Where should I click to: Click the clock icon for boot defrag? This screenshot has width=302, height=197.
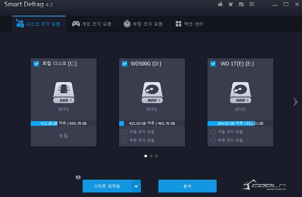127,24
